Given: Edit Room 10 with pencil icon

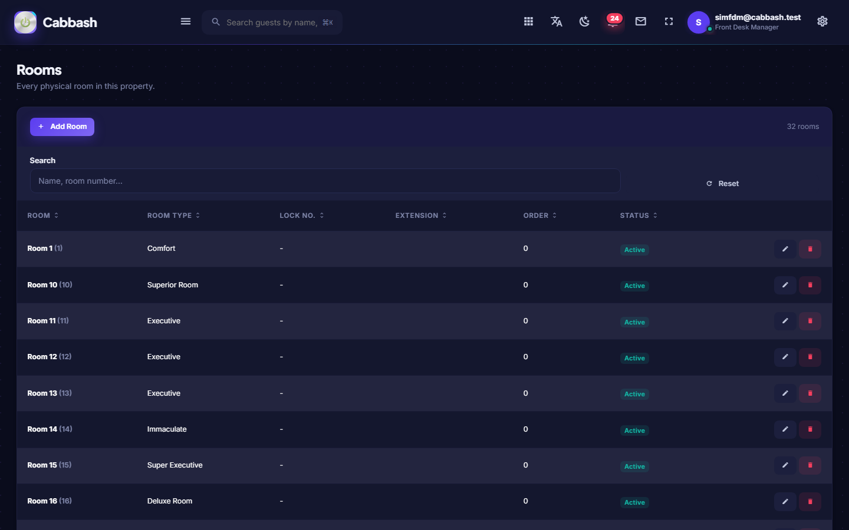Looking at the screenshot, I should click(785, 285).
